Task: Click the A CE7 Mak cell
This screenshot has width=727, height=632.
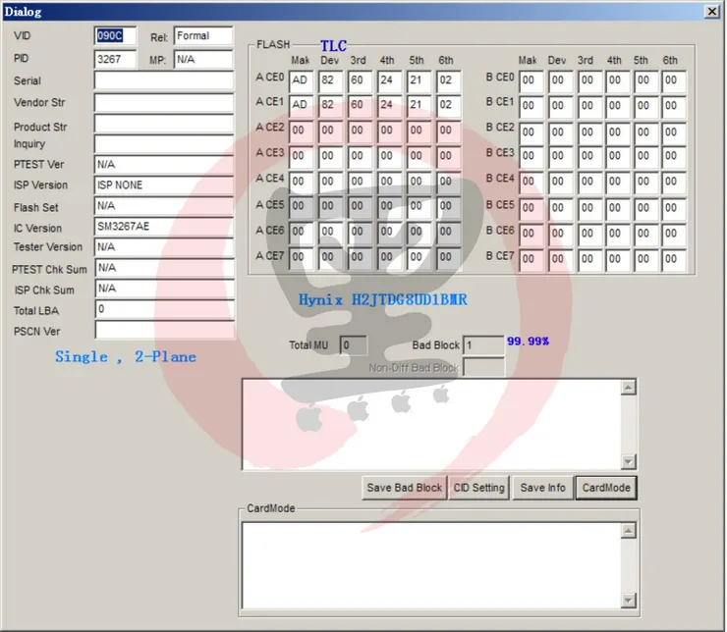Action: (x=301, y=258)
